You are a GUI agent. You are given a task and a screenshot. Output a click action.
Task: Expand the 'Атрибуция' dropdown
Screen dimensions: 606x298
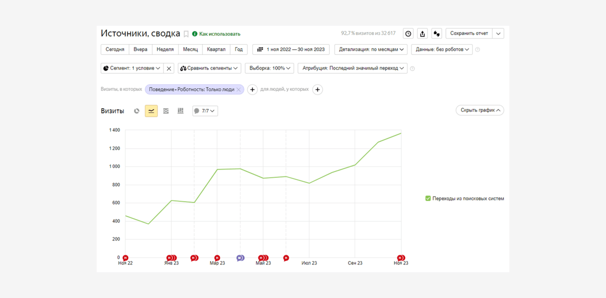pyautogui.click(x=352, y=68)
